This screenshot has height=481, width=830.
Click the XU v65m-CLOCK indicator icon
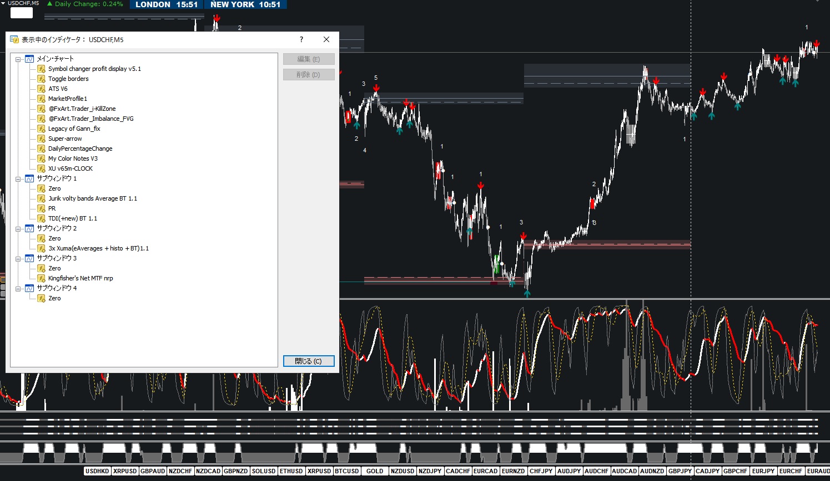click(x=41, y=168)
